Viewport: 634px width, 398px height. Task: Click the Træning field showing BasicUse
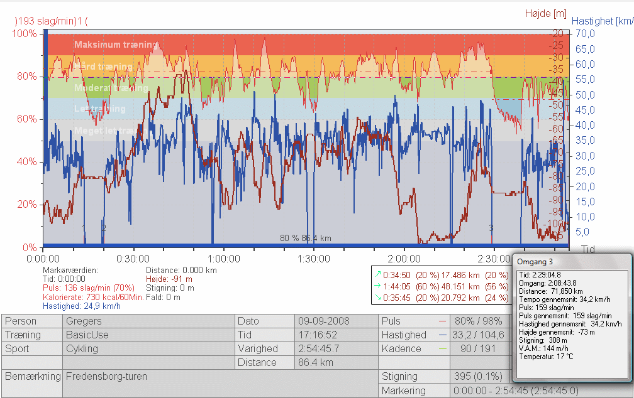[x=148, y=335]
